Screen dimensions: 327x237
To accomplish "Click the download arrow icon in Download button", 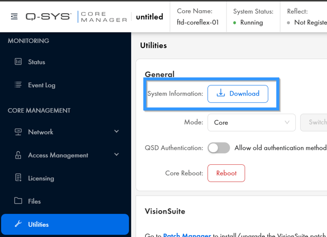I will click(x=221, y=93).
